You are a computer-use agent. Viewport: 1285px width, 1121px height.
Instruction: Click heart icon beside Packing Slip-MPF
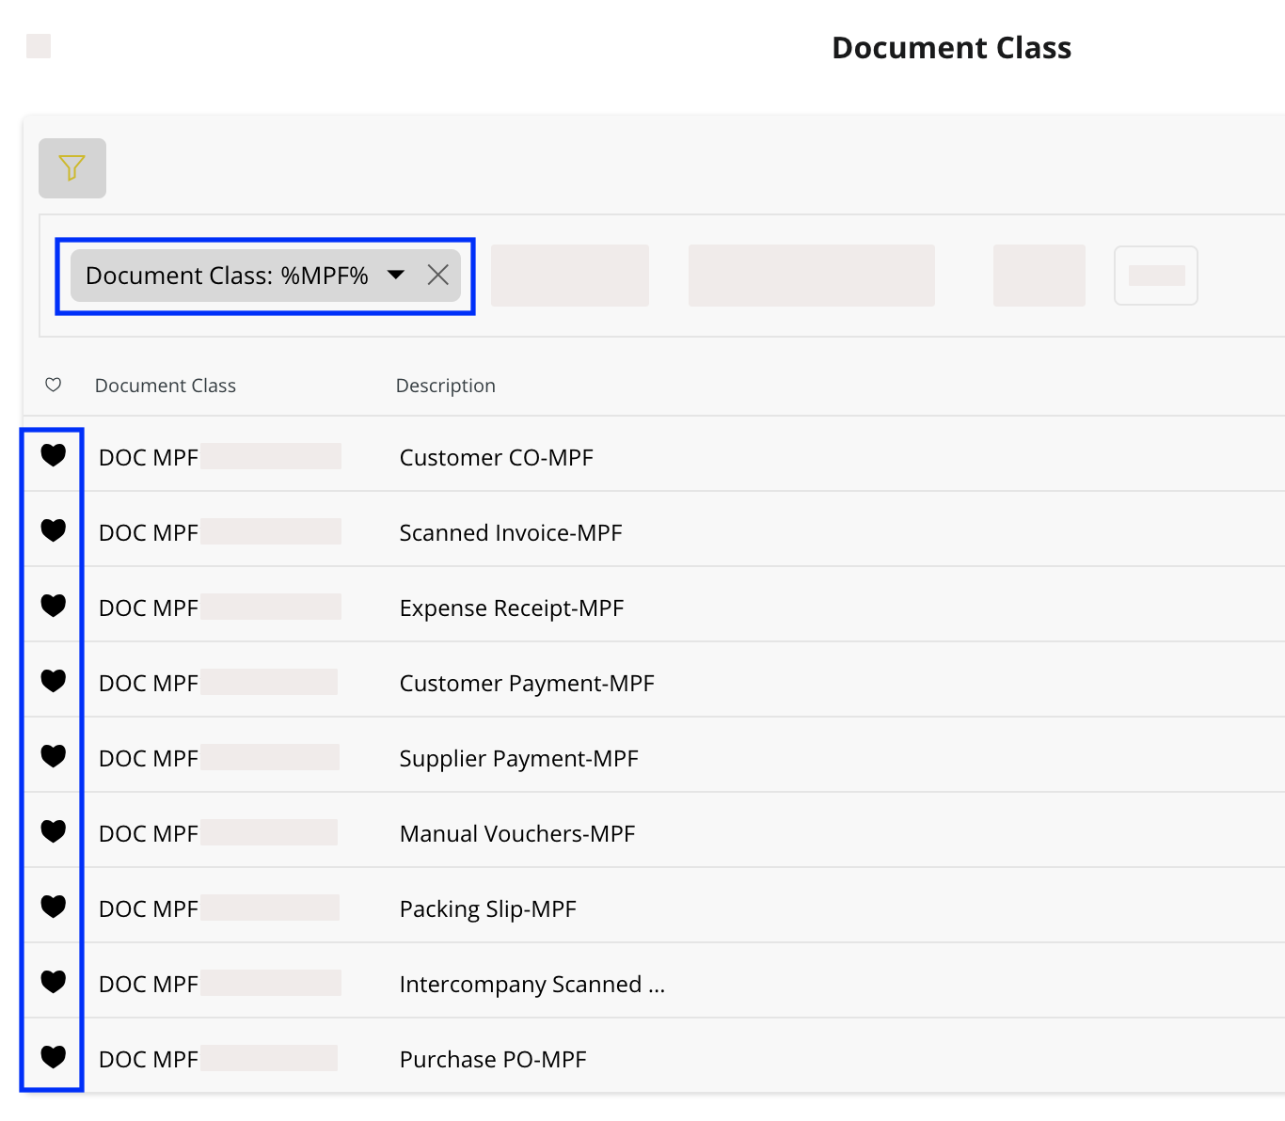[54, 908]
